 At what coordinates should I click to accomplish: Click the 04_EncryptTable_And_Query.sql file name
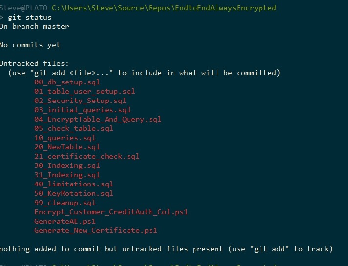point(98,119)
